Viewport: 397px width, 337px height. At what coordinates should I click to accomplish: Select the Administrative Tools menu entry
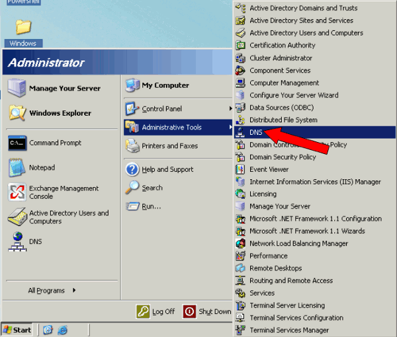coord(178,128)
